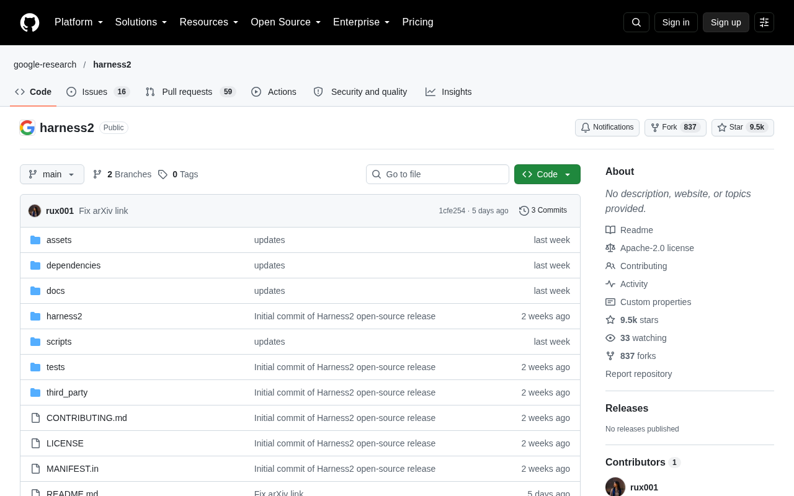Expand the Resources menu
794x496 pixels.
(x=209, y=22)
